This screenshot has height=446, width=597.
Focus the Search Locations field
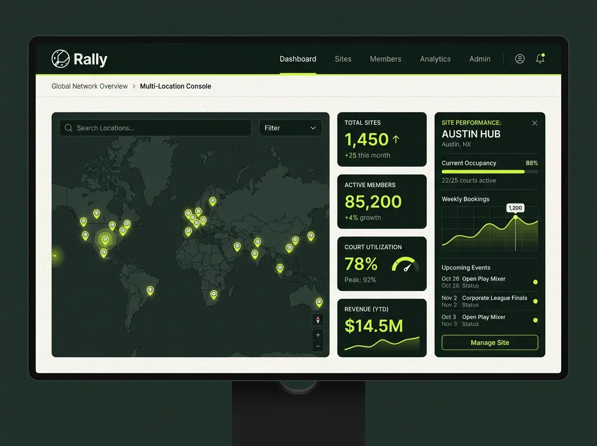click(x=155, y=128)
